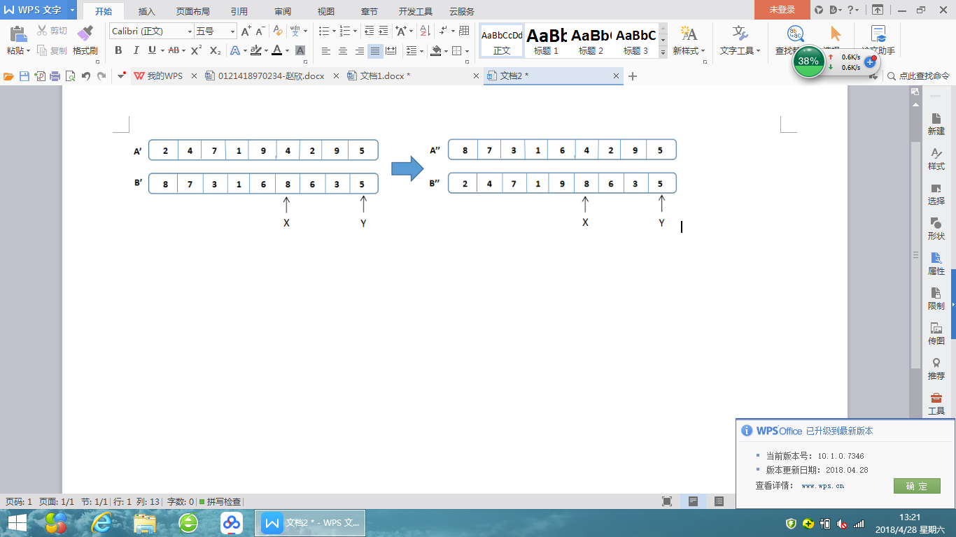Image resolution: width=956 pixels, height=537 pixels.
Task: Center align text
Action: coord(343,50)
